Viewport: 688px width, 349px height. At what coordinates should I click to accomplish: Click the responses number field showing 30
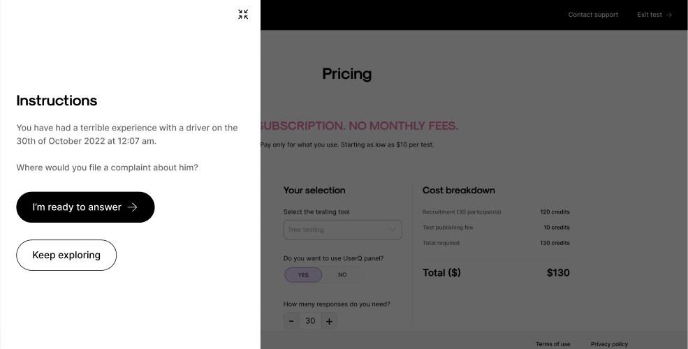click(x=310, y=321)
